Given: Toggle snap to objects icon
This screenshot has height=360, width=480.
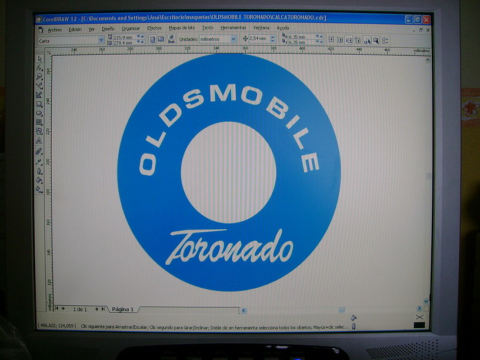Looking at the screenshot, I should (349, 40).
